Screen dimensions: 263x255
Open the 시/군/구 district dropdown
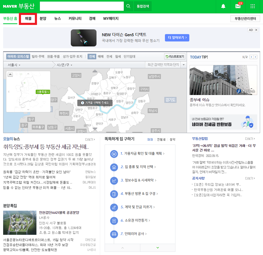[65, 65]
